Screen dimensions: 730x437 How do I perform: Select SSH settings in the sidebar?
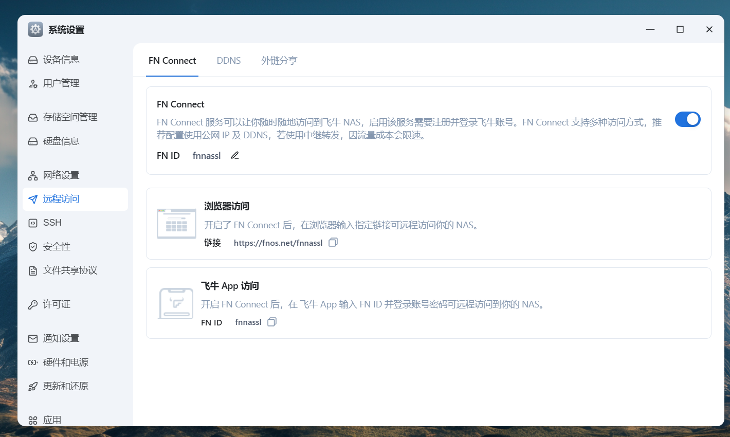53,222
